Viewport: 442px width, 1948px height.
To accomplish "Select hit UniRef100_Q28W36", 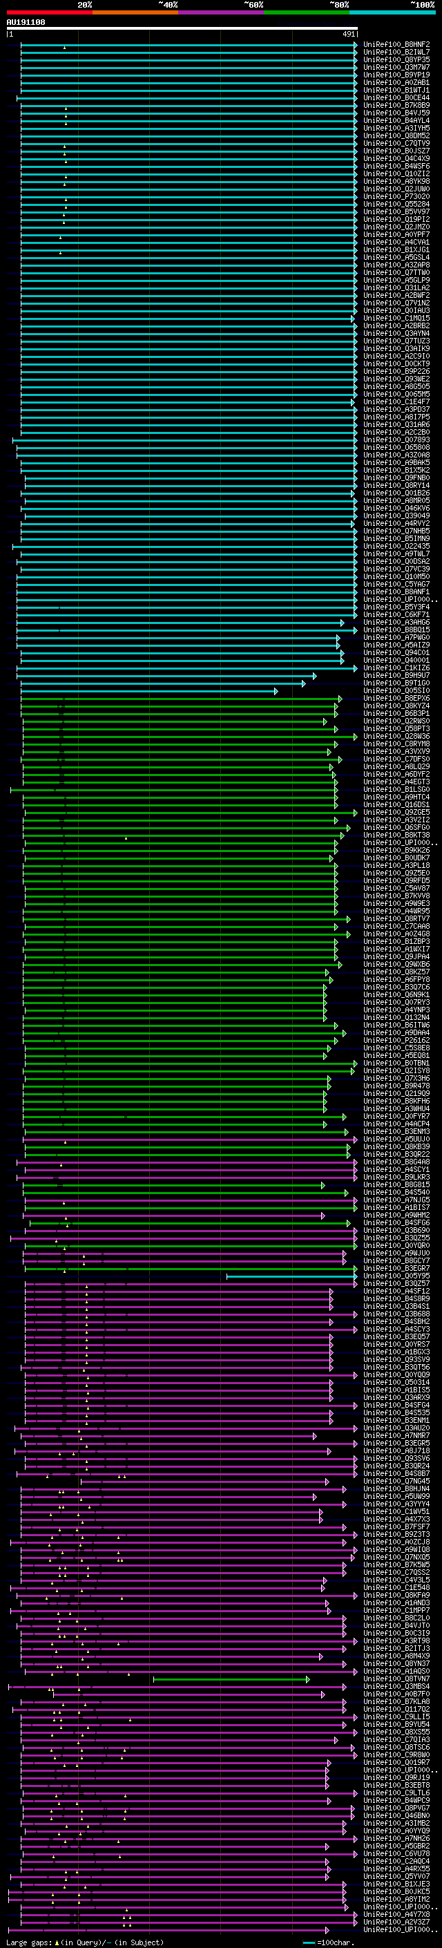I will (396, 737).
